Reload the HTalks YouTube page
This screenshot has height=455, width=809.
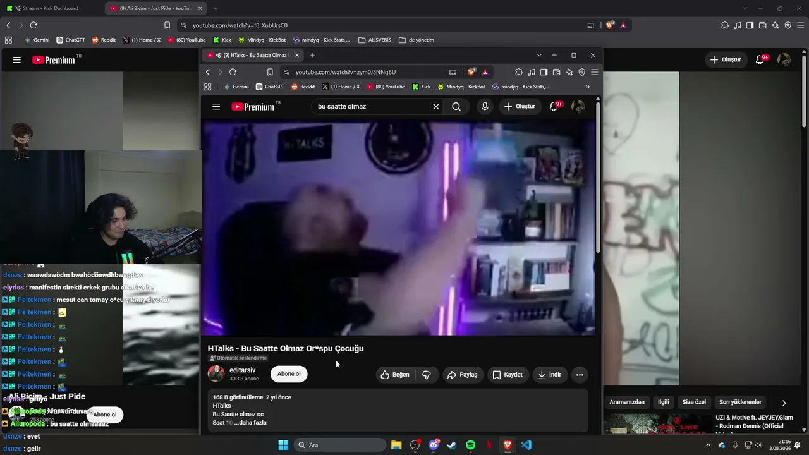(x=233, y=72)
